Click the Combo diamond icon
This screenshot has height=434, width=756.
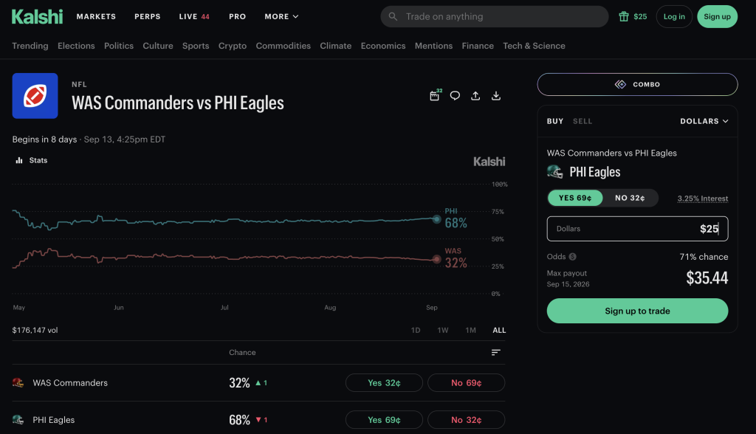pos(620,84)
